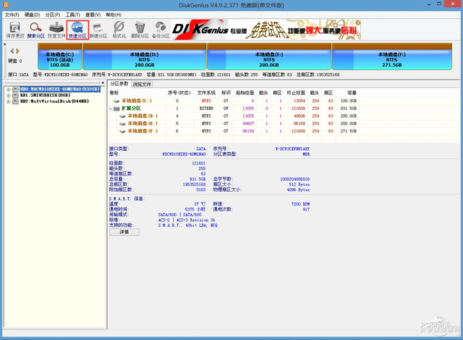Click the Save Changes (保存更改) toolbar icon
The width and height of the screenshot is (463, 340).
(x=15, y=30)
